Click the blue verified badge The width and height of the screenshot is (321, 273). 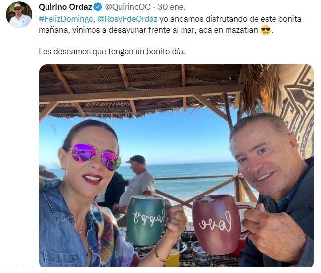point(98,7)
